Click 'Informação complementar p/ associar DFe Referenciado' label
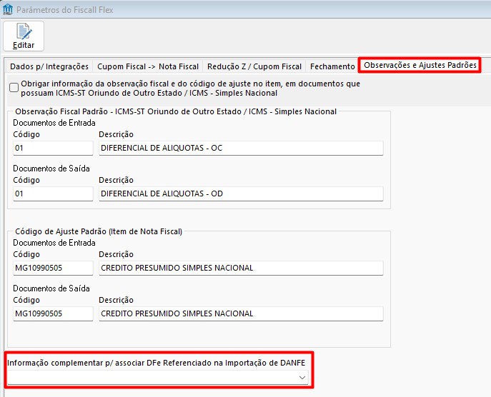 tap(156, 363)
